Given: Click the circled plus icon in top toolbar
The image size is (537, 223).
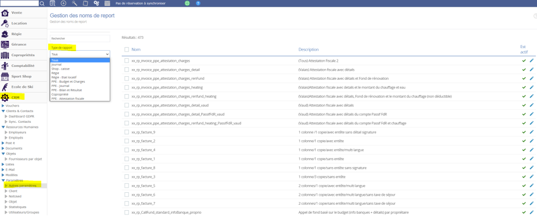Looking at the screenshot, I should coord(63,4).
